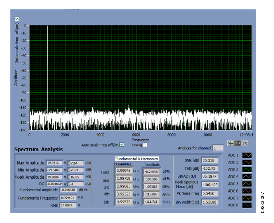Click the Min Amplitude LSB field -8171
This screenshot has height=223, width=274.
pyautogui.click(x=76, y=170)
